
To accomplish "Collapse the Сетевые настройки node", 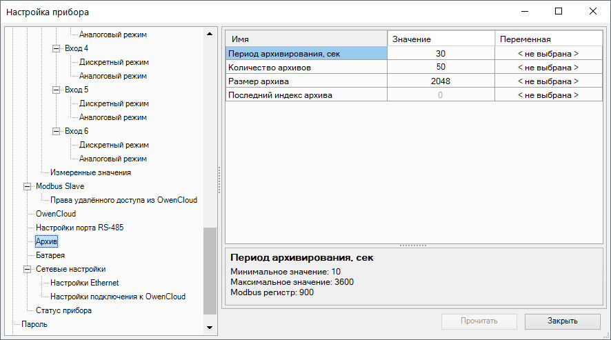I will pyautogui.click(x=27, y=269).
